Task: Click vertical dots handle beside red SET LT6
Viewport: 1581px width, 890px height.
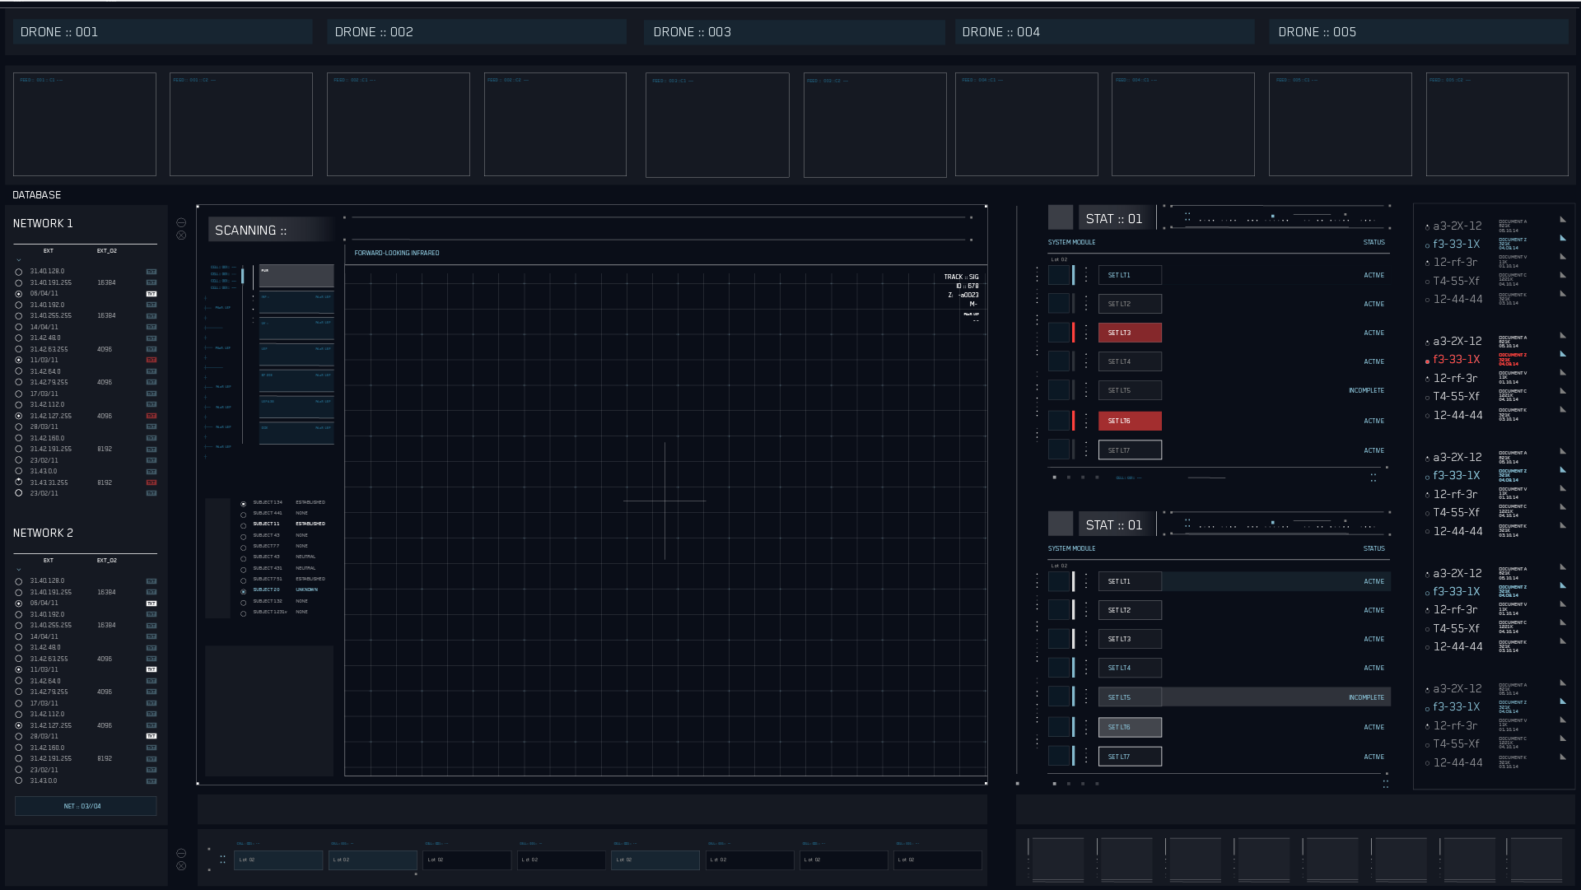Action: pyautogui.click(x=1086, y=421)
